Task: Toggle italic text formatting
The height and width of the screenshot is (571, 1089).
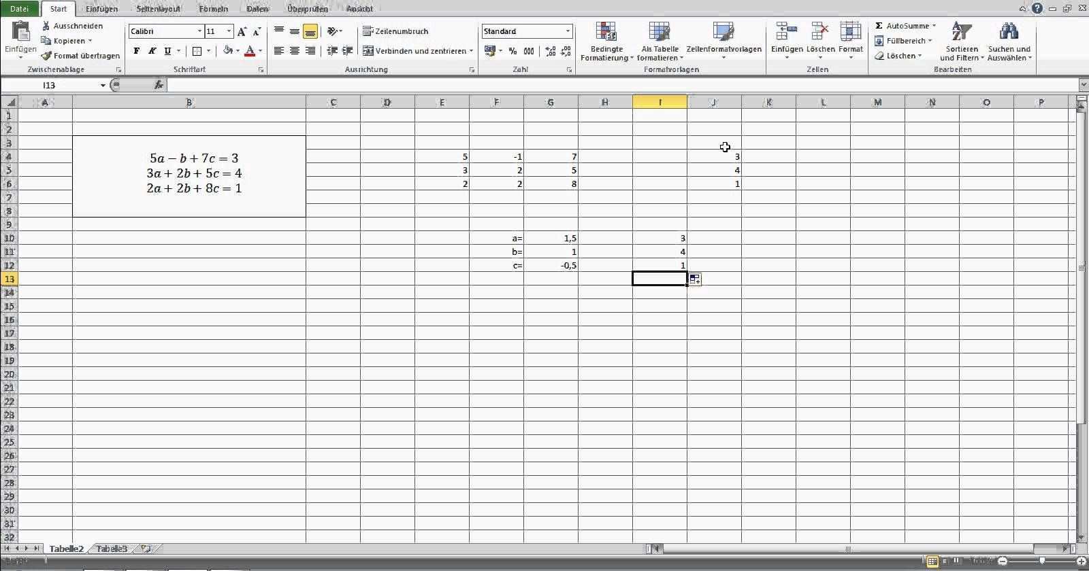Action: [x=152, y=51]
